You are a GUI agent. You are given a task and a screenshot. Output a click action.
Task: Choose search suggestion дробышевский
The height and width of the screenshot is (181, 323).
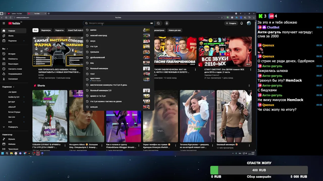[x=118, y=58]
